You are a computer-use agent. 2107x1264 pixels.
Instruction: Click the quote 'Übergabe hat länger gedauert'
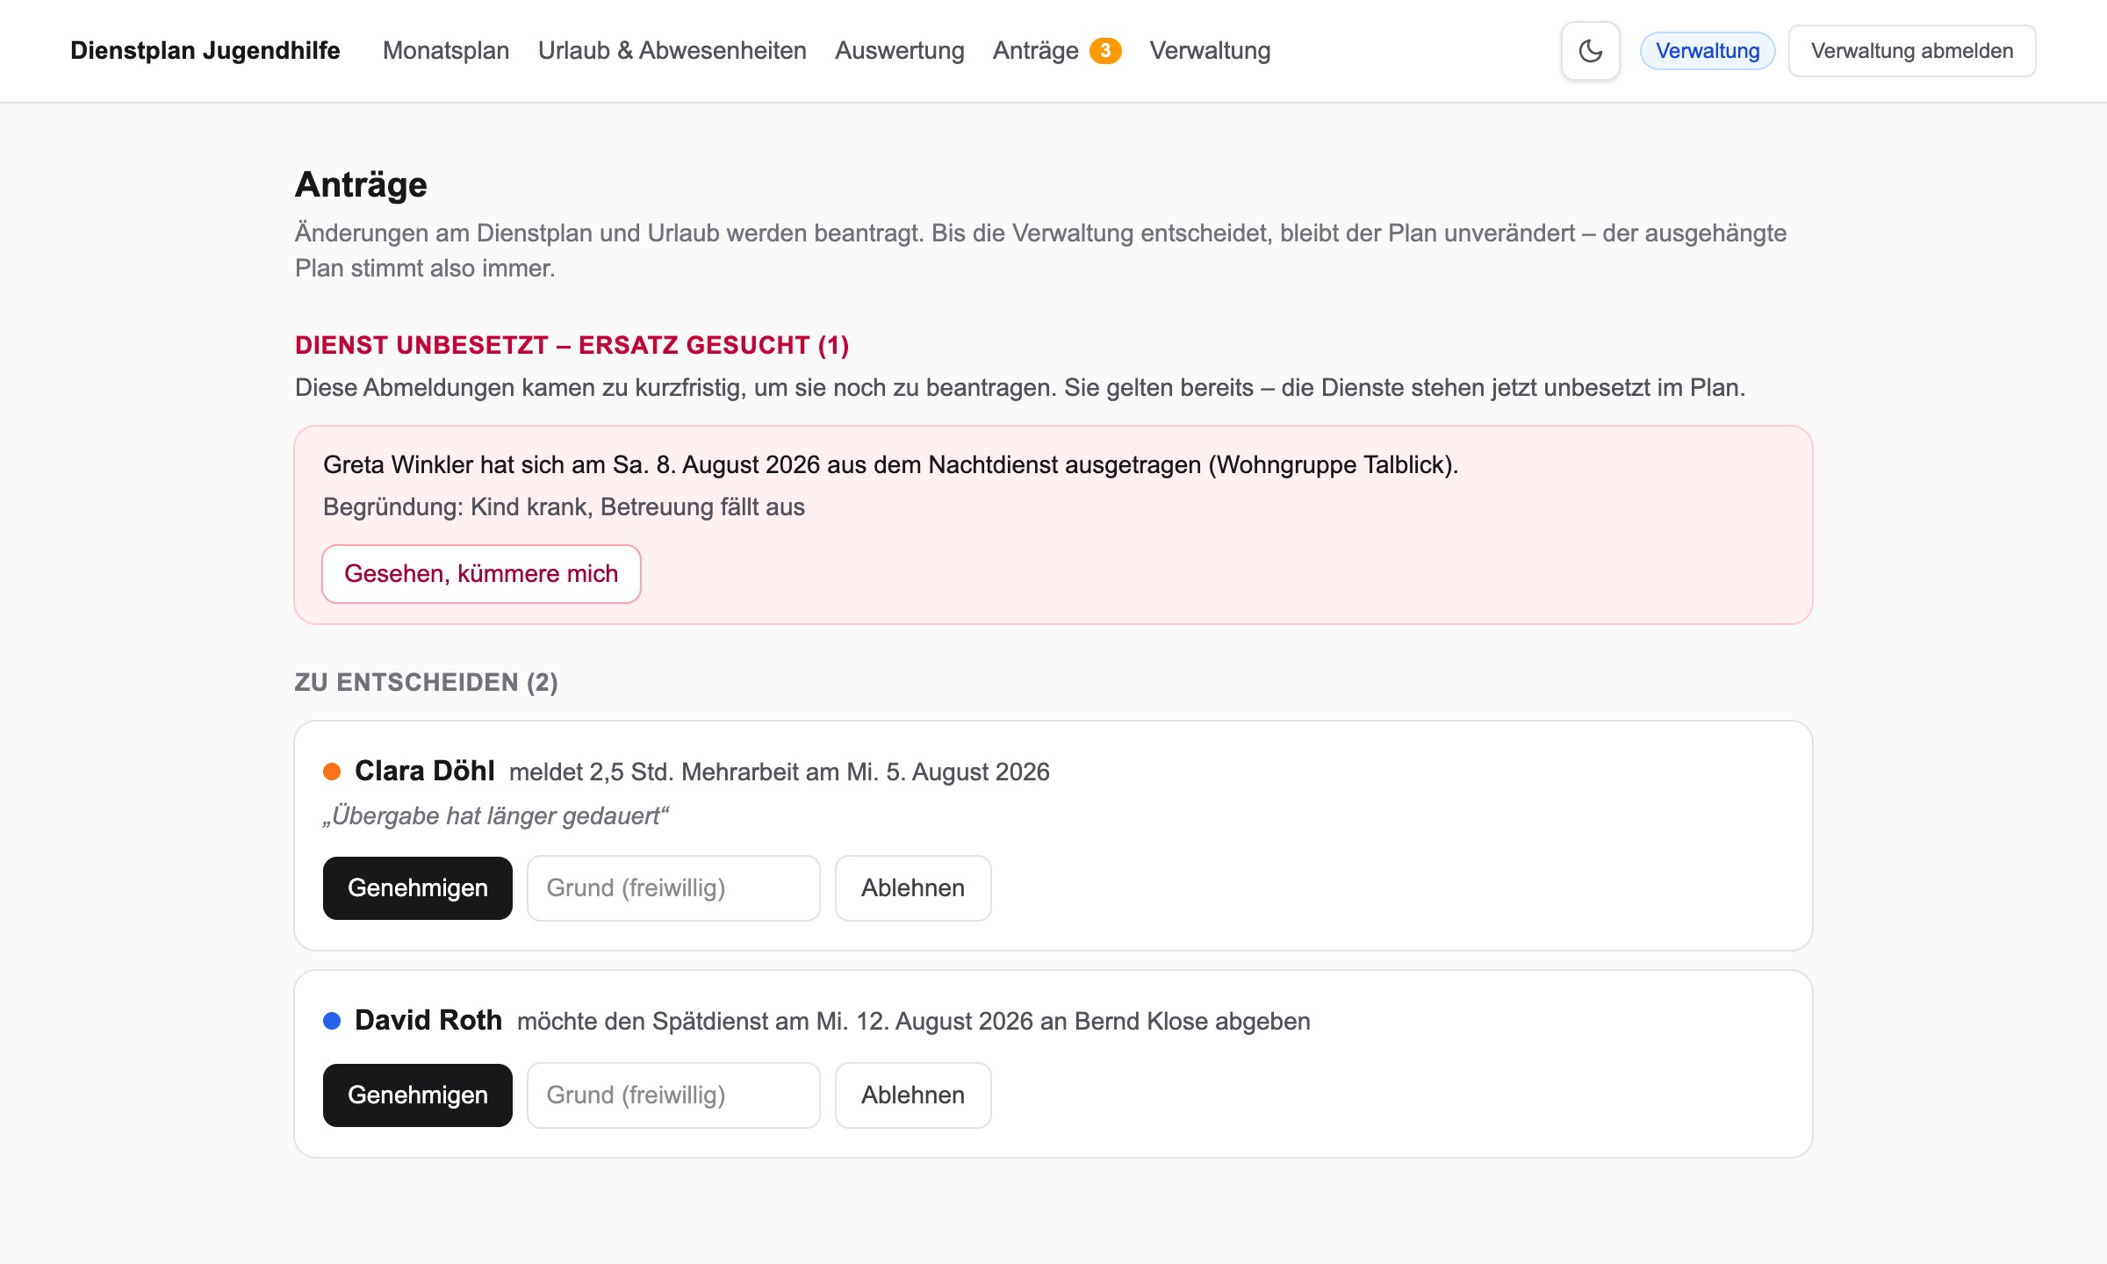click(x=496, y=815)
